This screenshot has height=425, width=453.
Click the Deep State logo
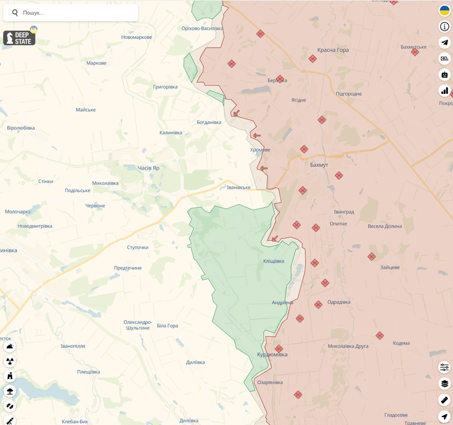coord(20,38)
